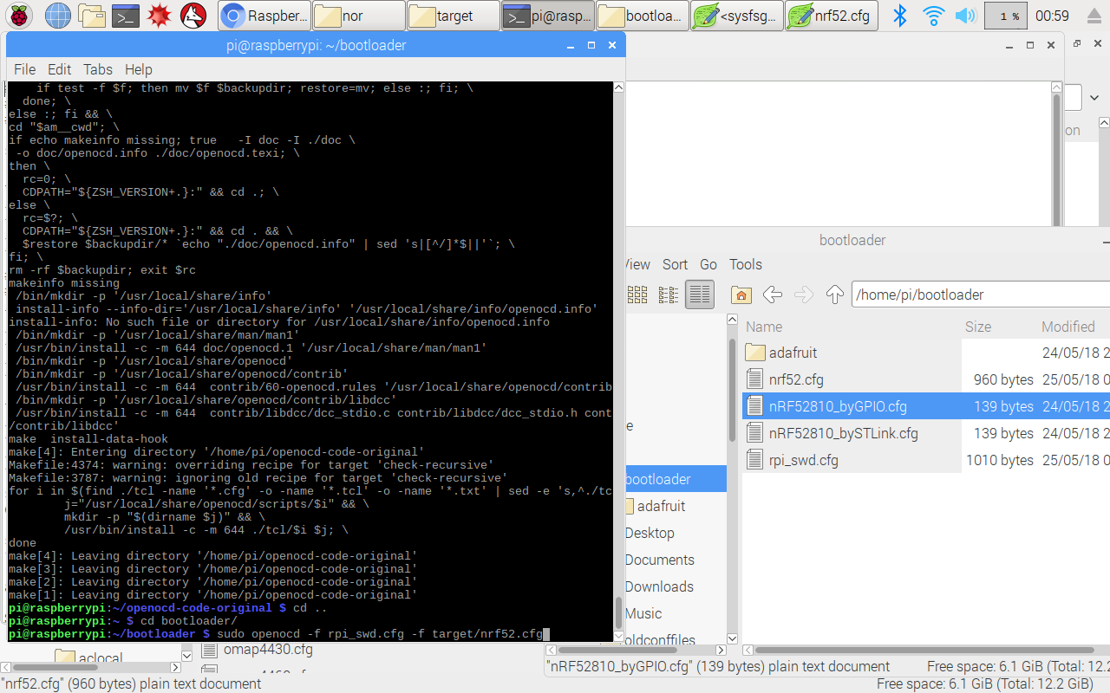Open Desktop in the folder tree

(650, 533)
